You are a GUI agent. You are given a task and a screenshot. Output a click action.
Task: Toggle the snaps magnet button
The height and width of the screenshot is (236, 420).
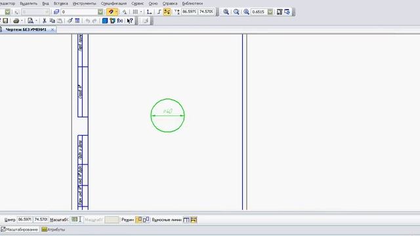coord(110,12)
